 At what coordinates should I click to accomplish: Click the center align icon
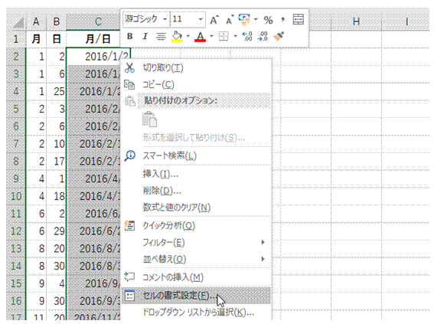pyautogui.click(x=161, y=37)
